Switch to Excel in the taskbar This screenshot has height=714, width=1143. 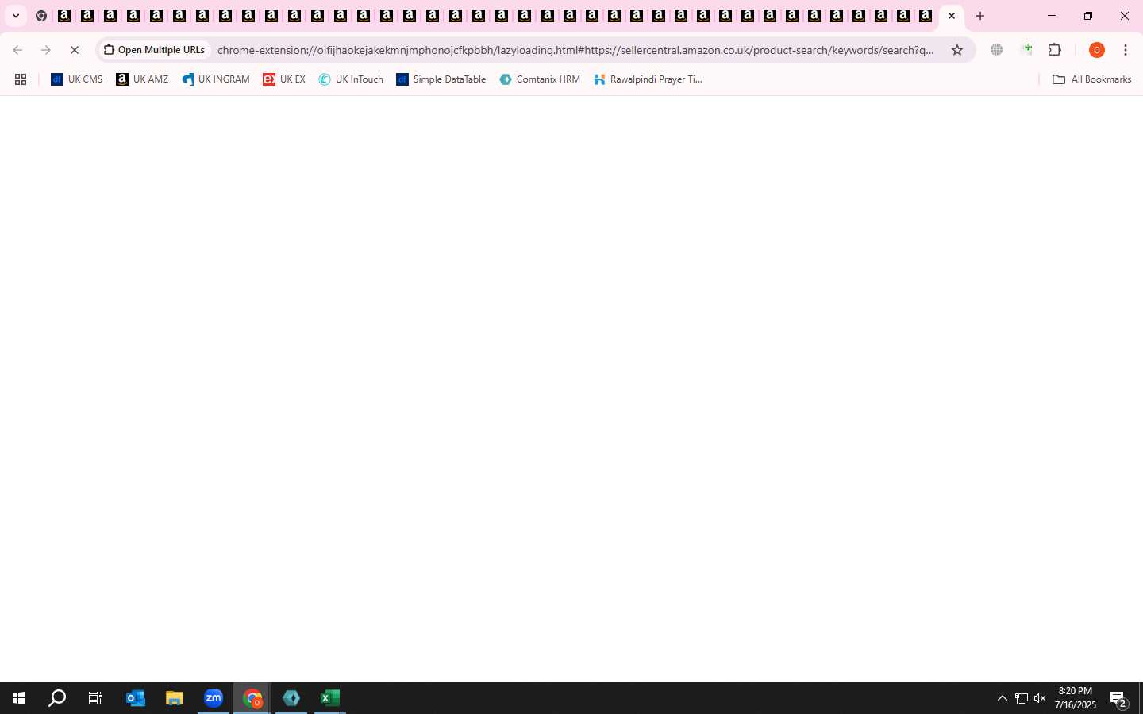click(330, 698)
